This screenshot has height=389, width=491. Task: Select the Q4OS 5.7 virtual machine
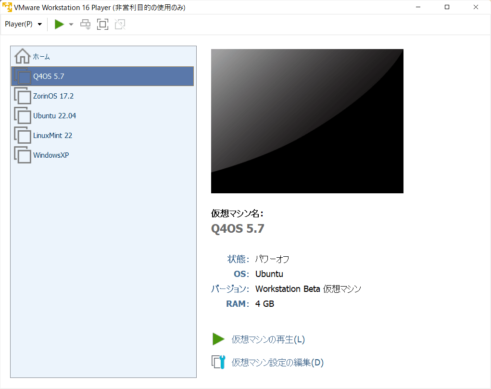point(102,76)
